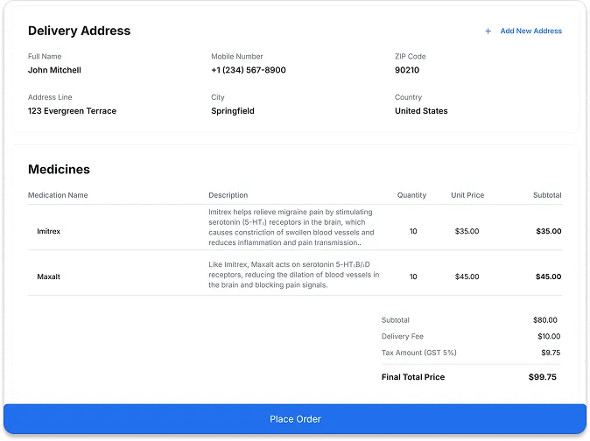Click the address line 123 Evergreen Terrace

[x=72, y=111]
